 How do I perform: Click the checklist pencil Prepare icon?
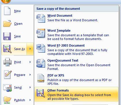tap(8, 75)
